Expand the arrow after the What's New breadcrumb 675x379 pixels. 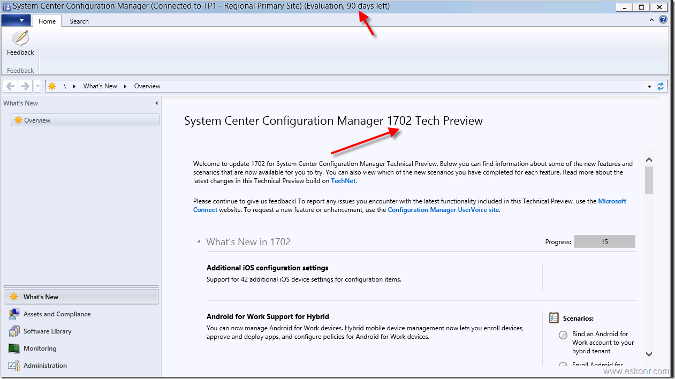click(x=125, y=86)
